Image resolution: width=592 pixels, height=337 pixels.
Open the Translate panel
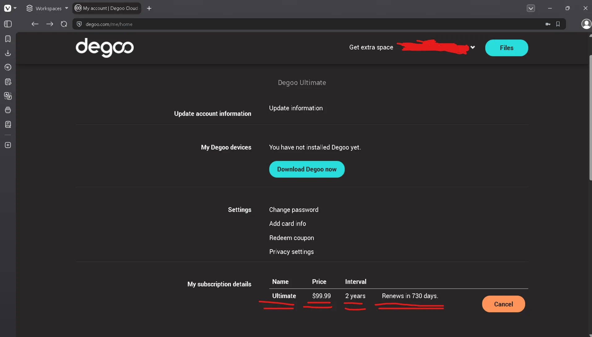8,96
